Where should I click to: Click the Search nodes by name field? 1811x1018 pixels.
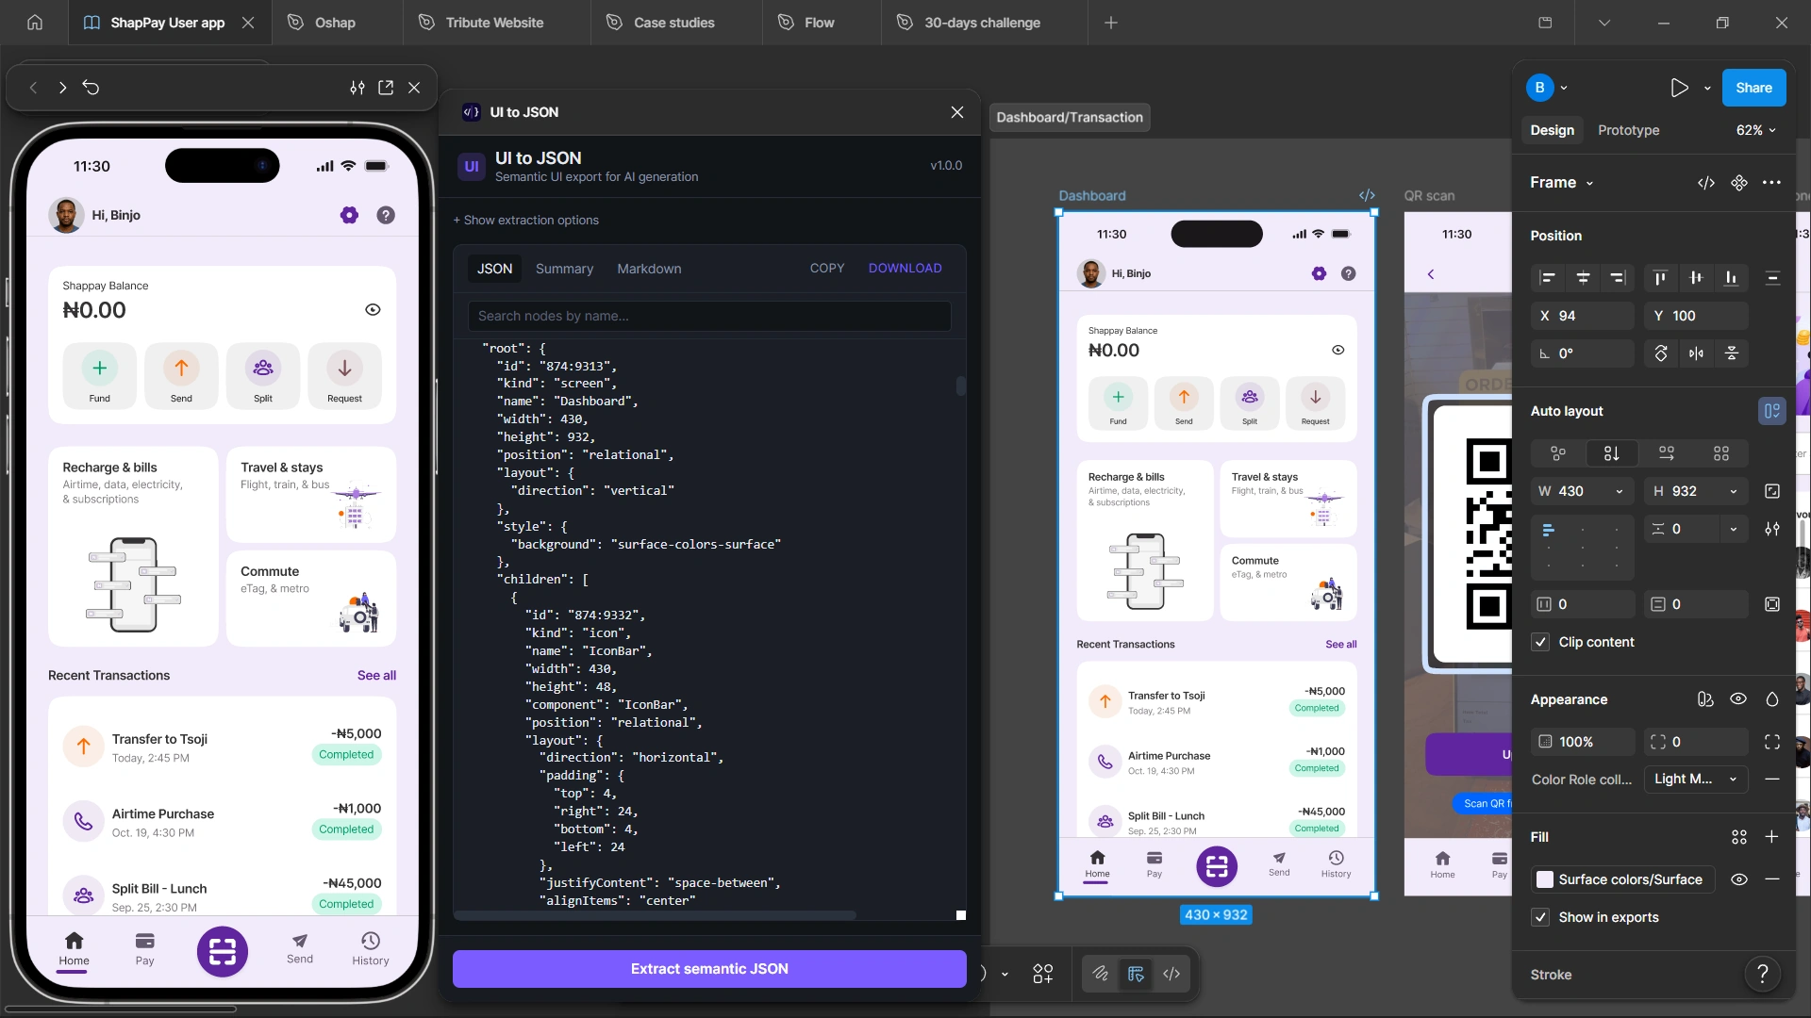coord(709,316)
